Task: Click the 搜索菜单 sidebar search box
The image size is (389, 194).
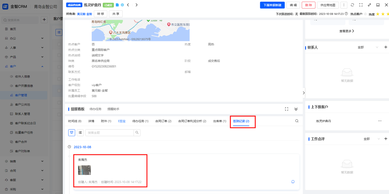Action: tap(20, 20)
